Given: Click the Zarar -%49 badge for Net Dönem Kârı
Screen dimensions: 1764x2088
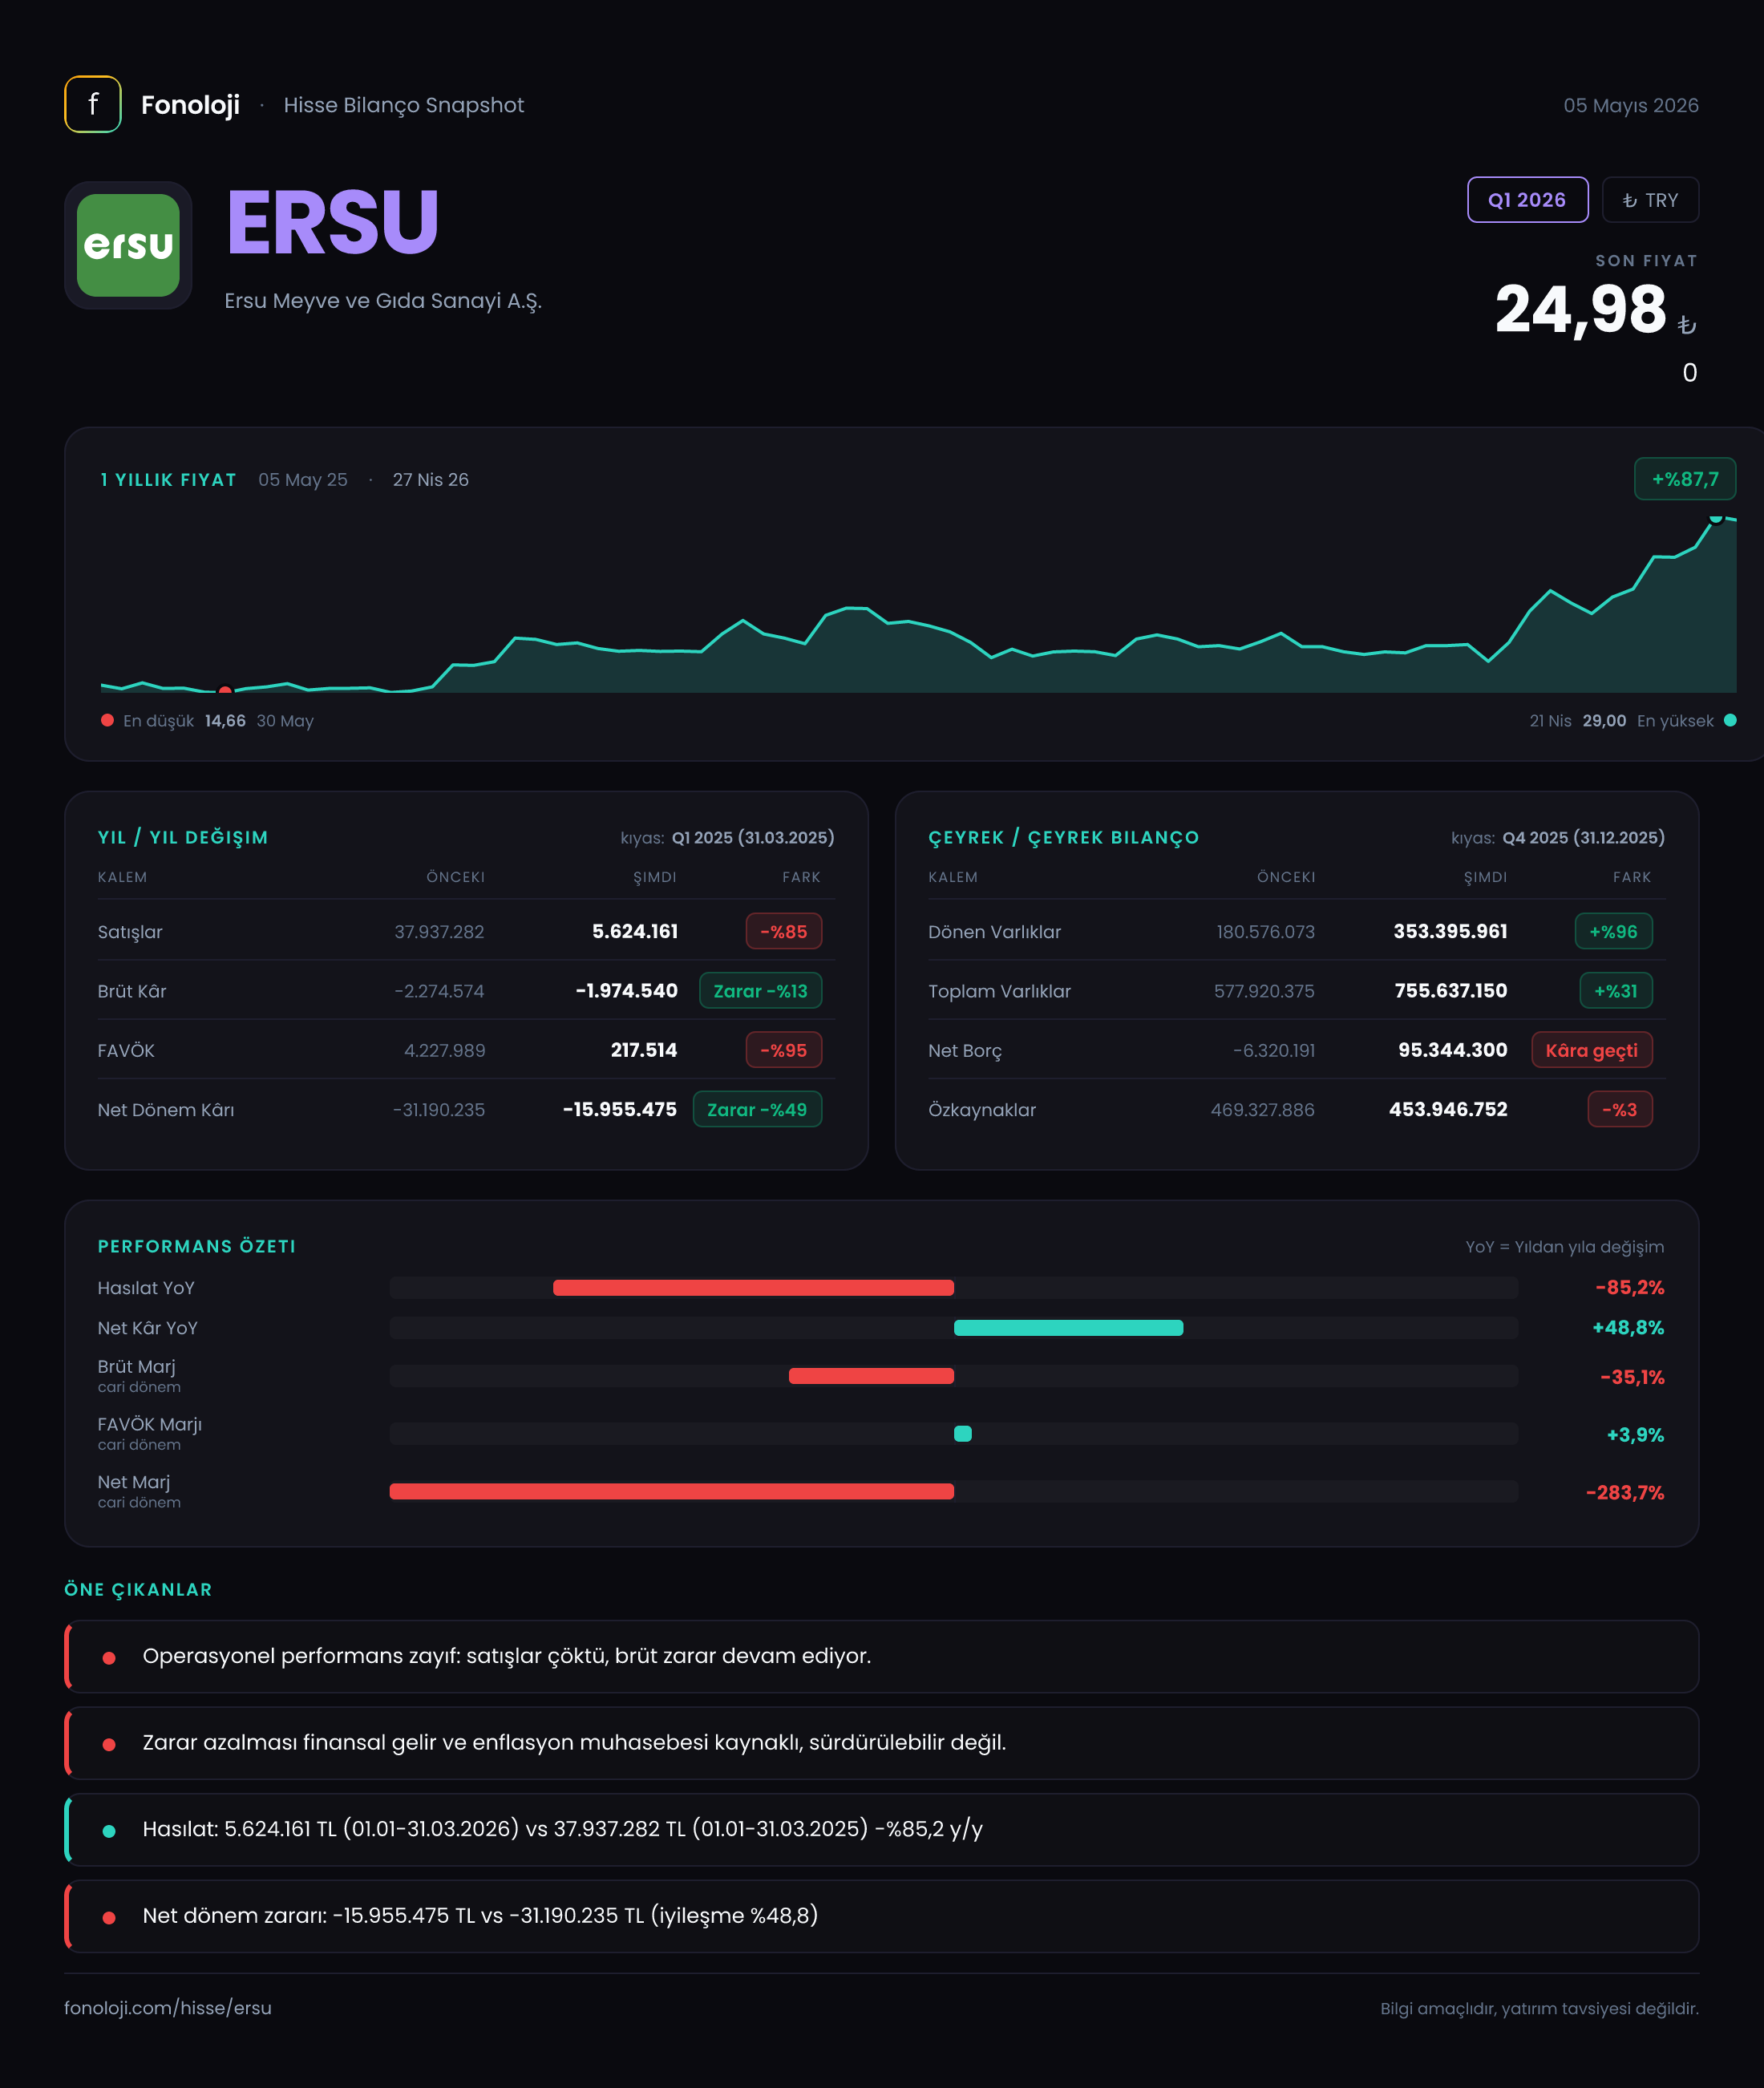Looking at the screenshot, I should tap(757, 1109).
